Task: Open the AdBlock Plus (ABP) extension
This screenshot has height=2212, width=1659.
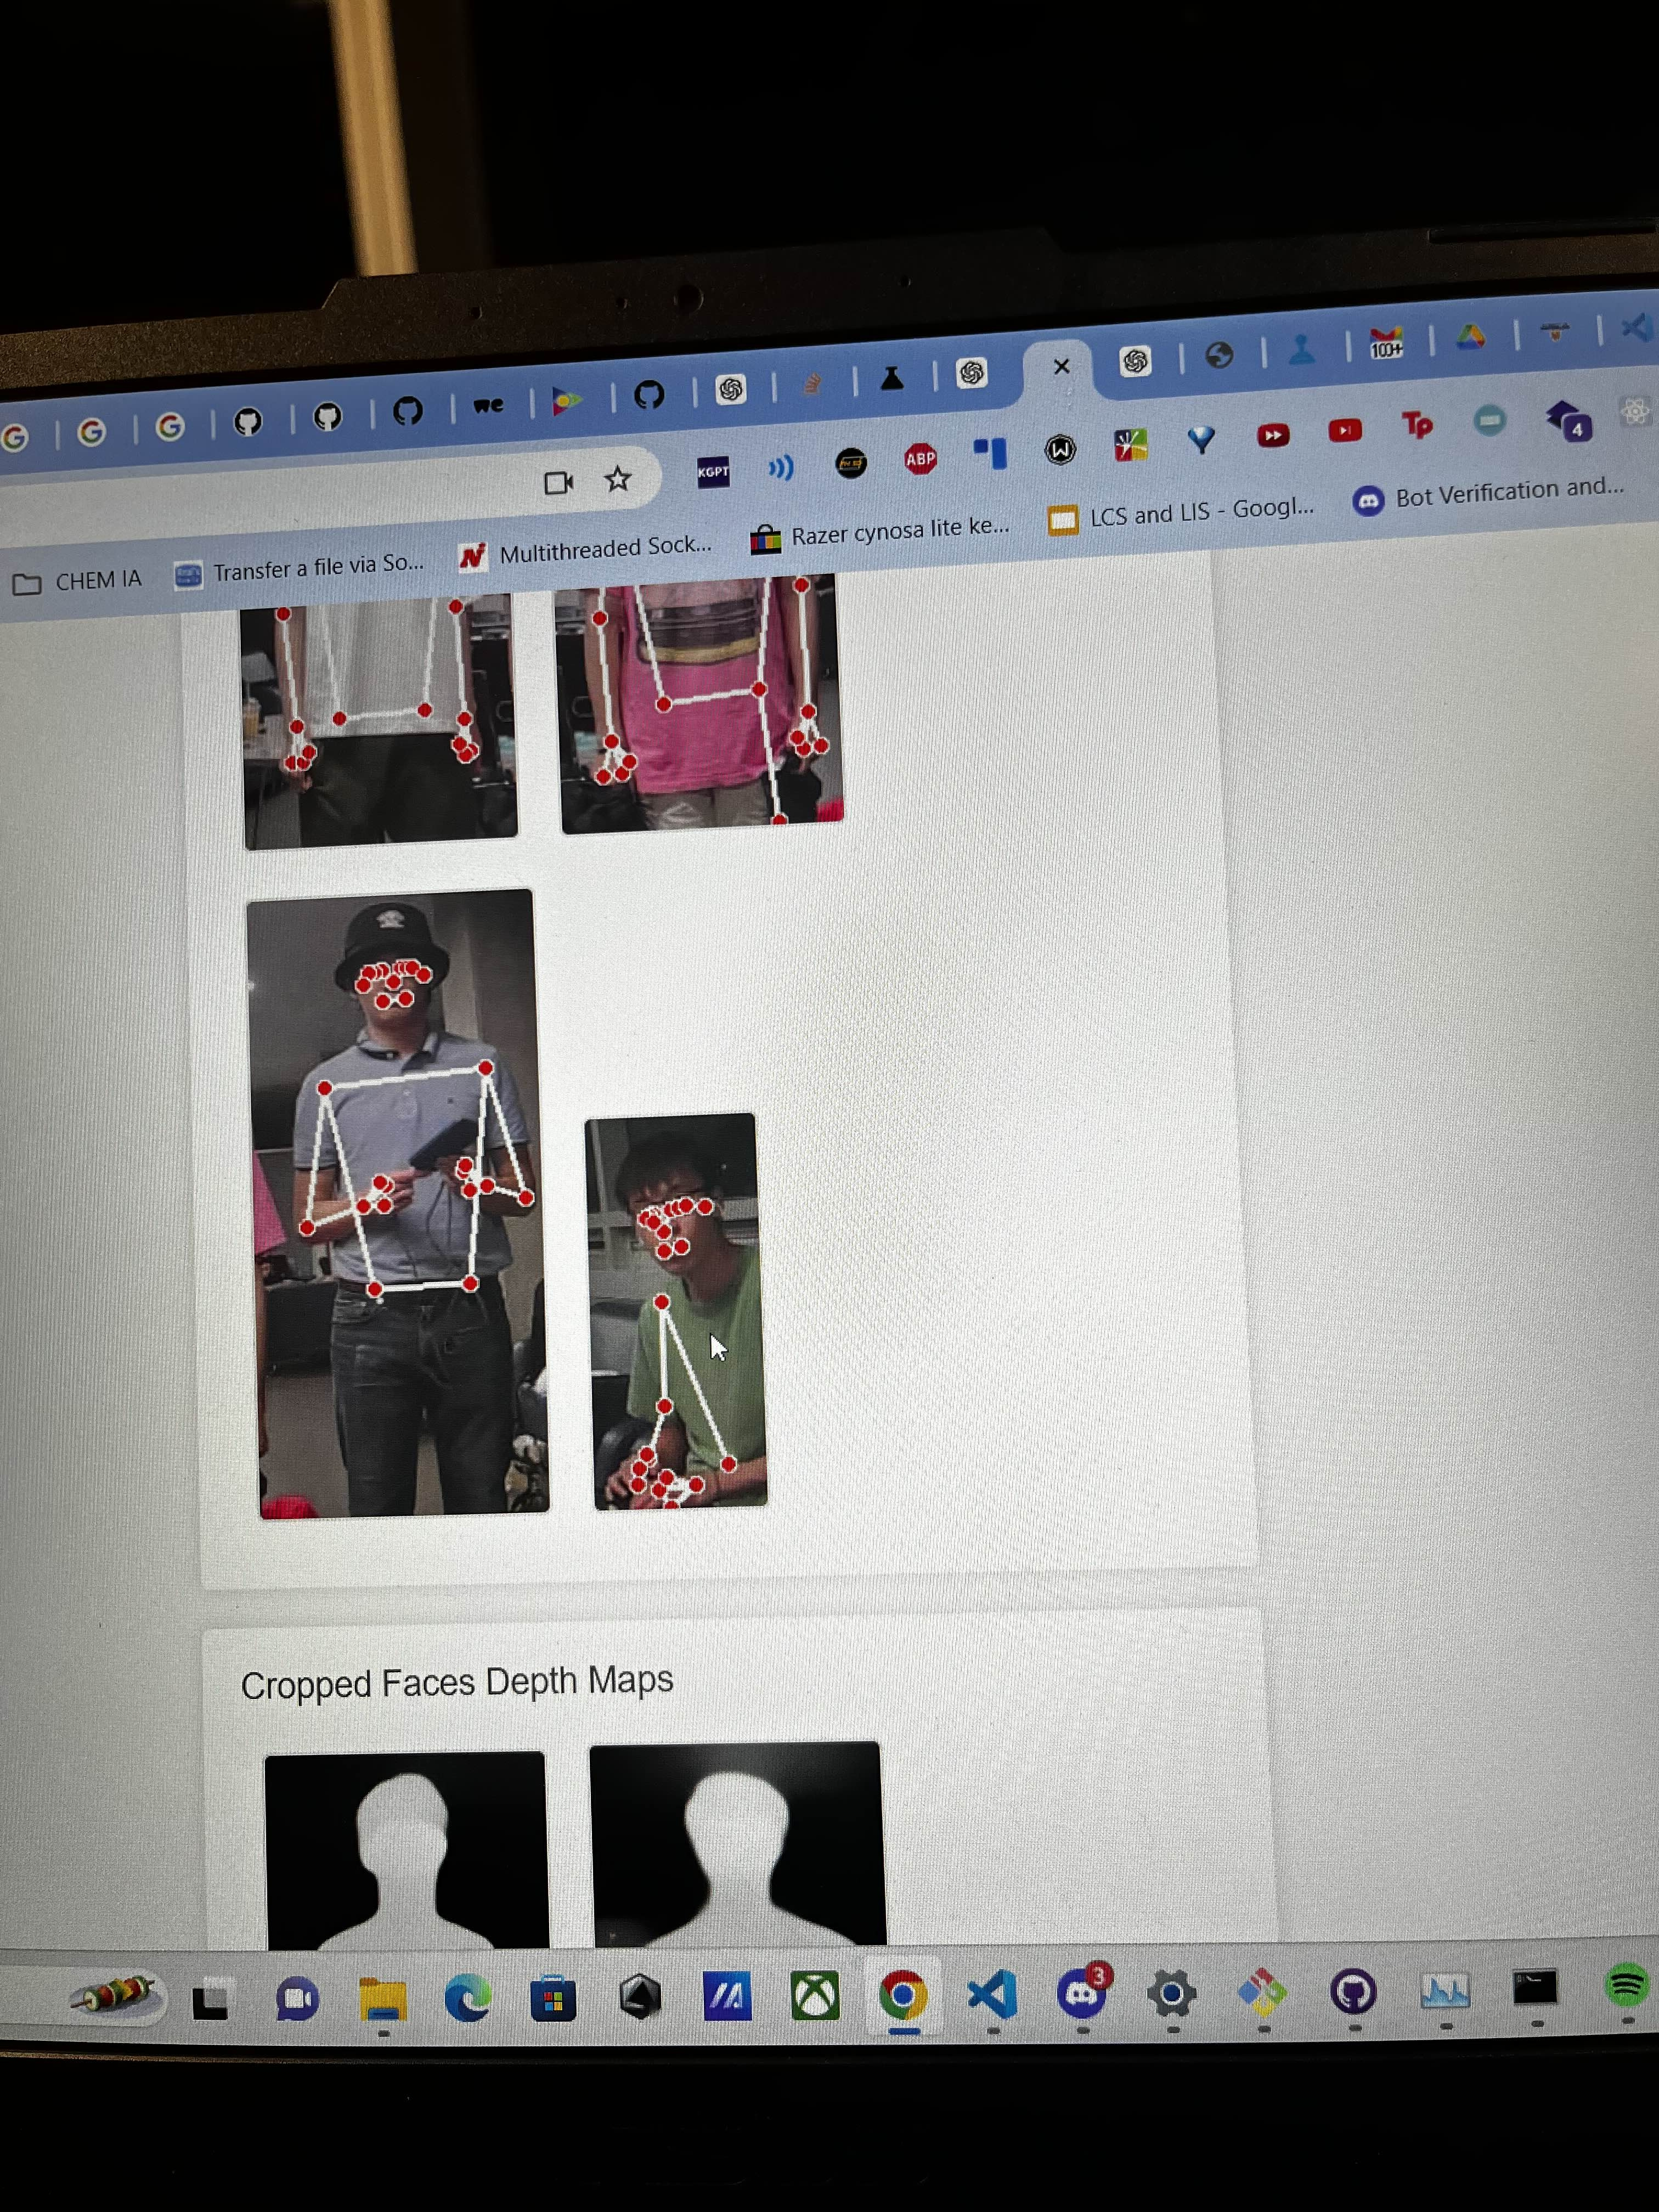Action: tap(920, 459)
